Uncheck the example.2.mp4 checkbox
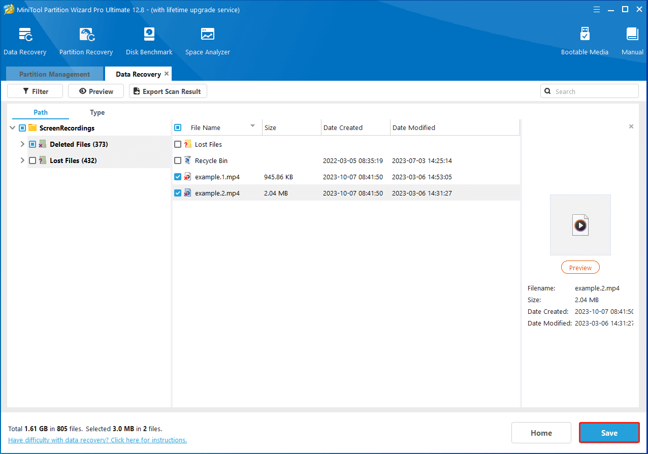 (178, 193)
